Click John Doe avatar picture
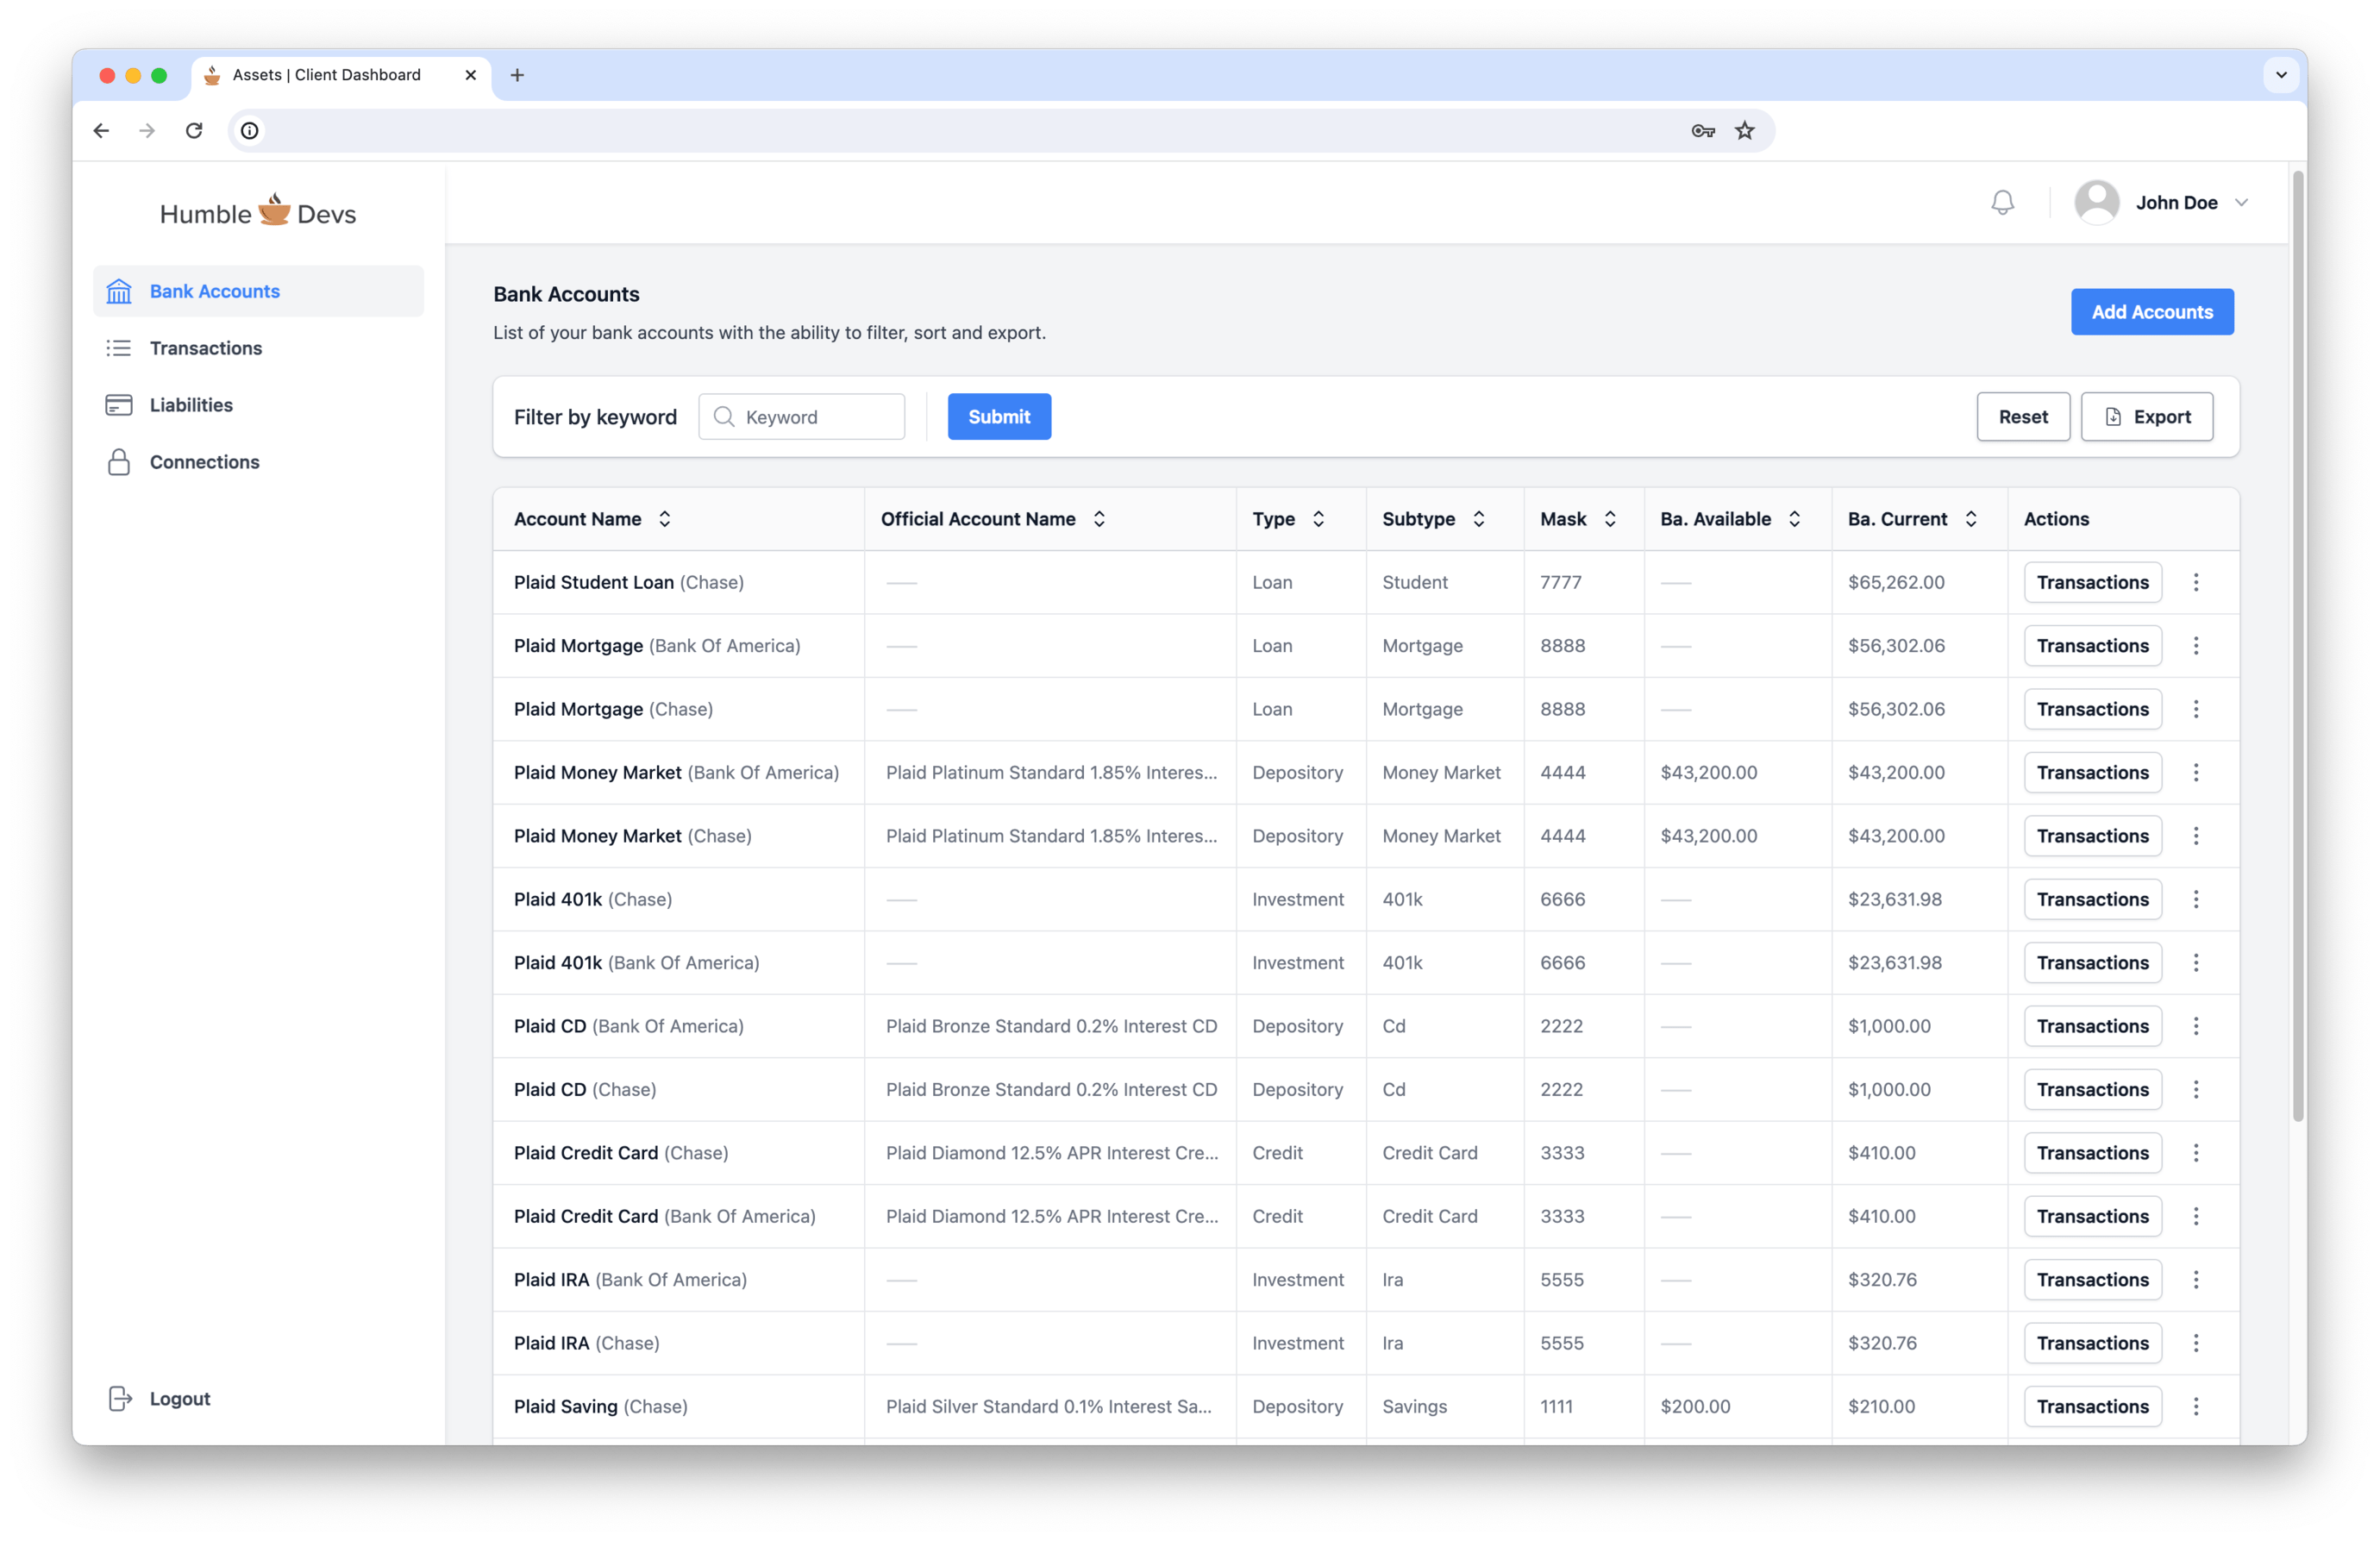Image resolution: width=2380 pixels, height=1541 pixels. (2097, 203)
